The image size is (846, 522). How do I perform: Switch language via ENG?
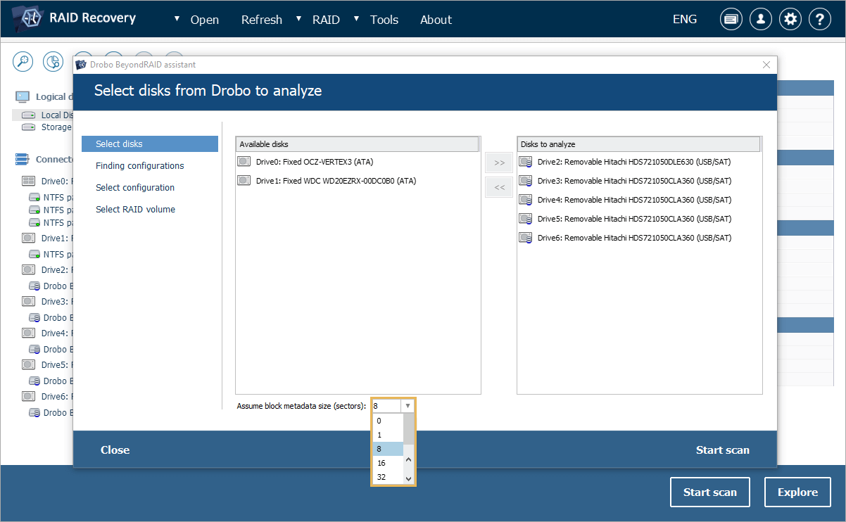tap(685, 20)
